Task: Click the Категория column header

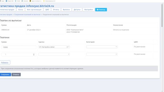Action: pyautogui.click(x=90, y=42)
